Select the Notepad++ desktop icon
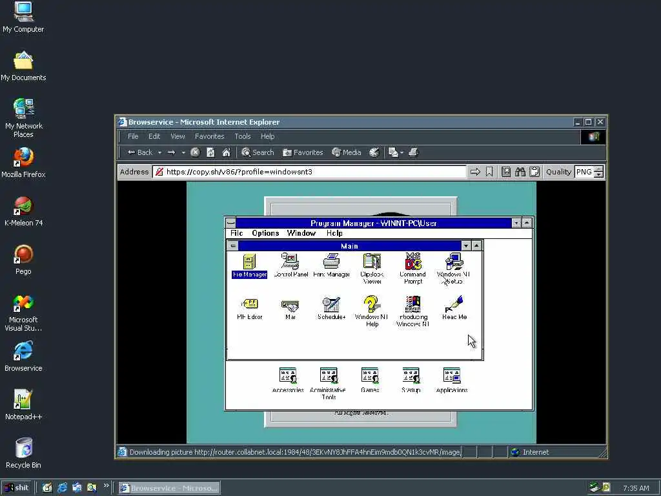The image size is (661, 496). pos(24,405)
